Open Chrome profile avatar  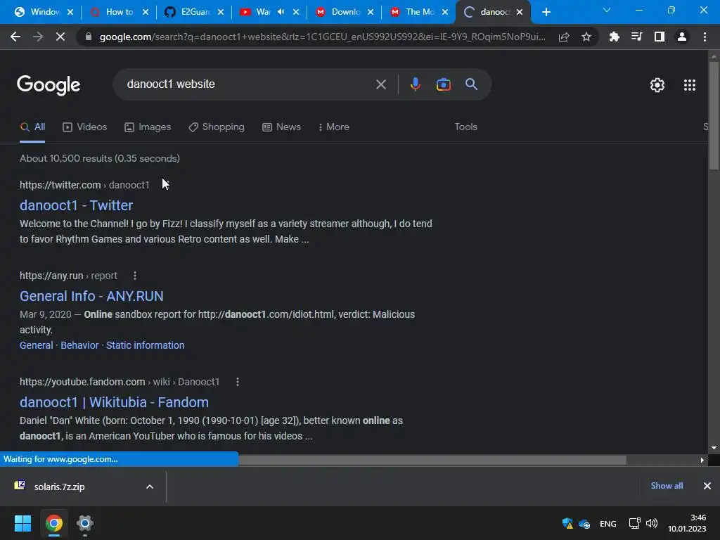(x=682, y=37)
